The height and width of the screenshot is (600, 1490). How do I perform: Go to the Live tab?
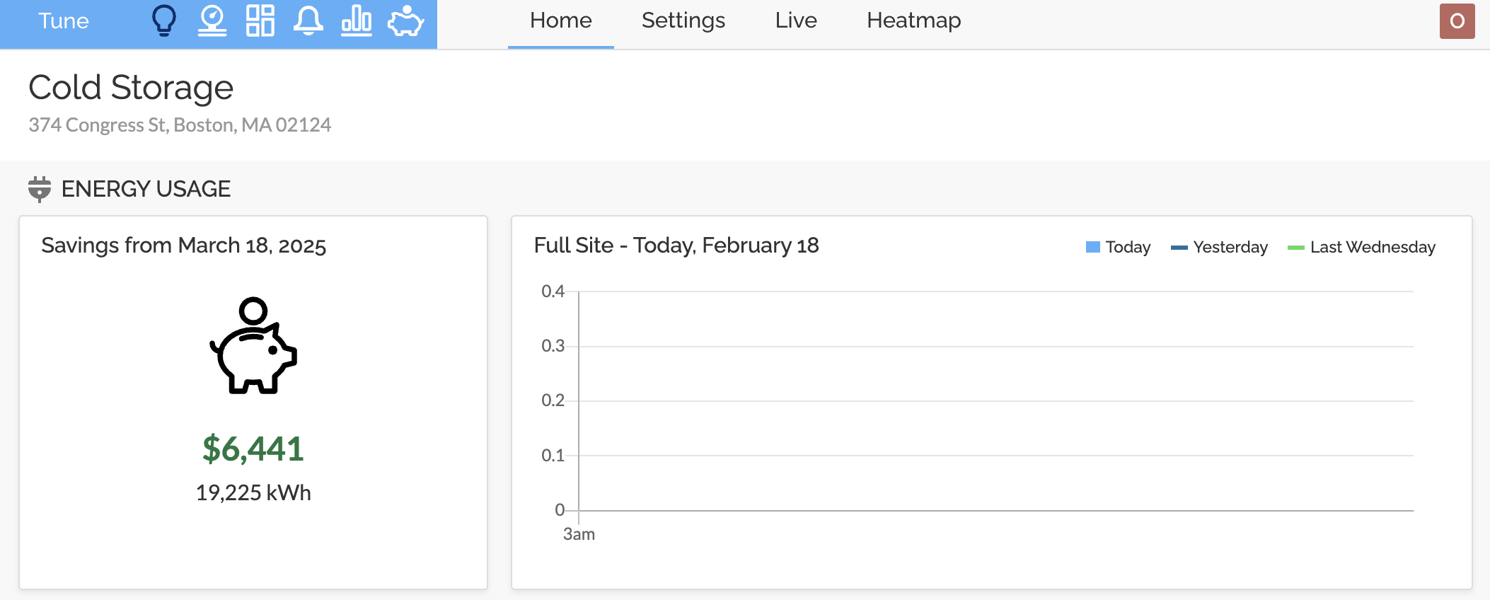pyautogui.click(x=795, y=21)
